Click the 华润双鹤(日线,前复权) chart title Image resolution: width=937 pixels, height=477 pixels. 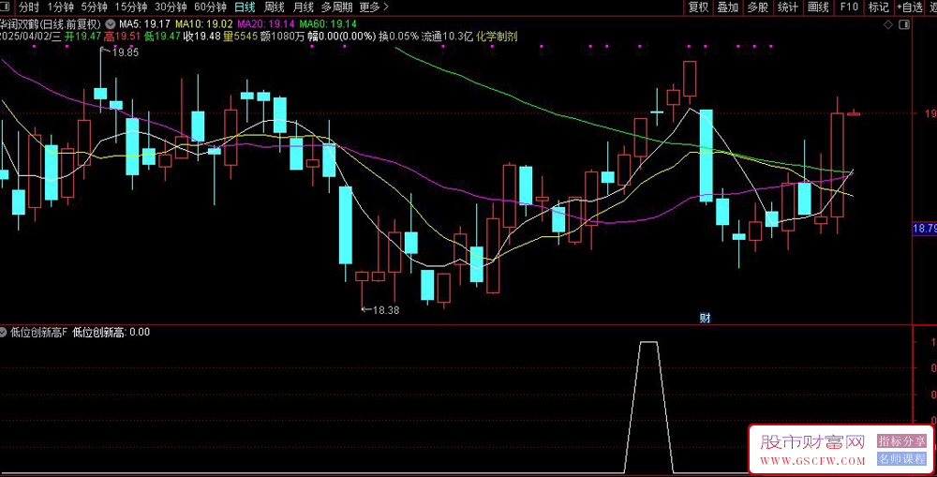(x=51, y=24)
